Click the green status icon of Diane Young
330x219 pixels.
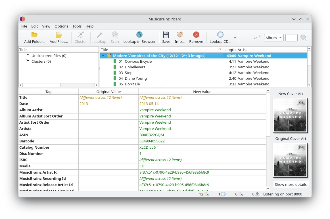115,78
